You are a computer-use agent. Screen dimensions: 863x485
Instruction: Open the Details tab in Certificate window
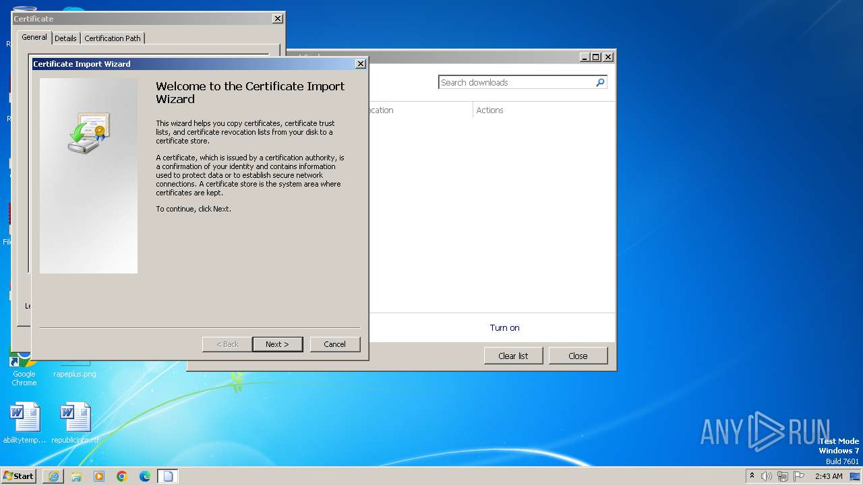point(65,38)
